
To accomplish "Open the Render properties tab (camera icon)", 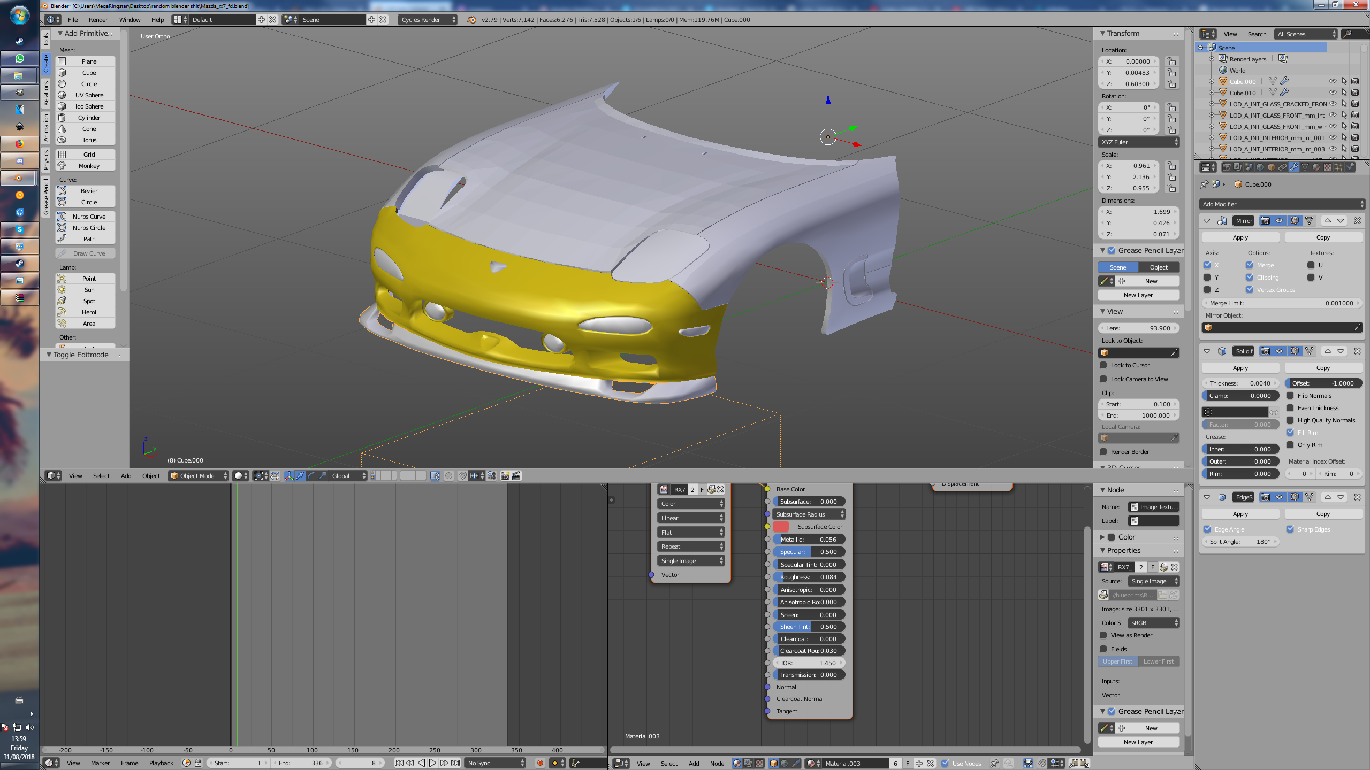I will pos(1227,167).
